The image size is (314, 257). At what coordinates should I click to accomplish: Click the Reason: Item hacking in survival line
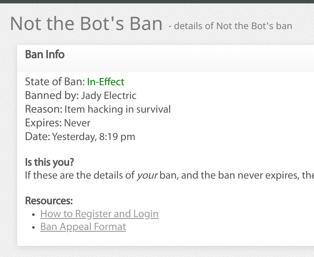tap(98, 109)
